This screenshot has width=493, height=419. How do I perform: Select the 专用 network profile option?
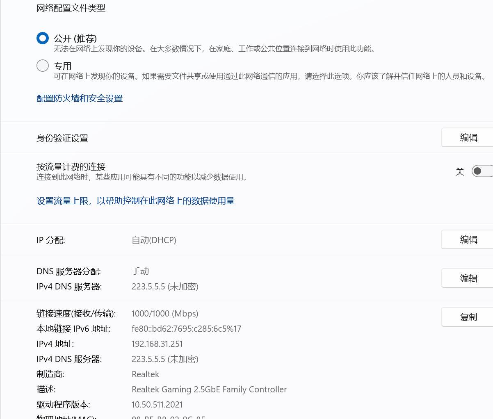[43, 66]
